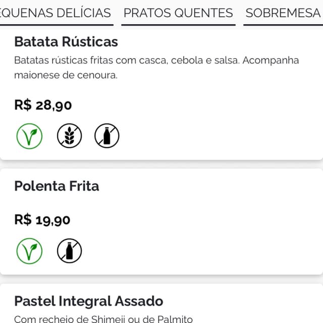The width and height of the screenshot is (323, 323).
Task: Select the Batata Rústicas card background
Action: [161, 94]
